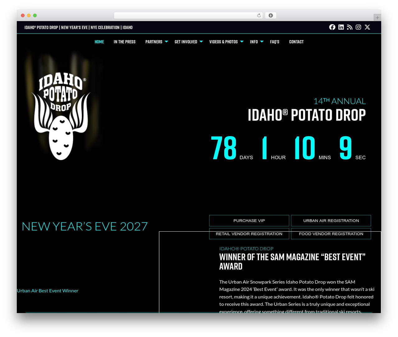The height and width of the screenshot is (337, 398).
Task: Click the 1 hour countdown number
Action: 265,148
